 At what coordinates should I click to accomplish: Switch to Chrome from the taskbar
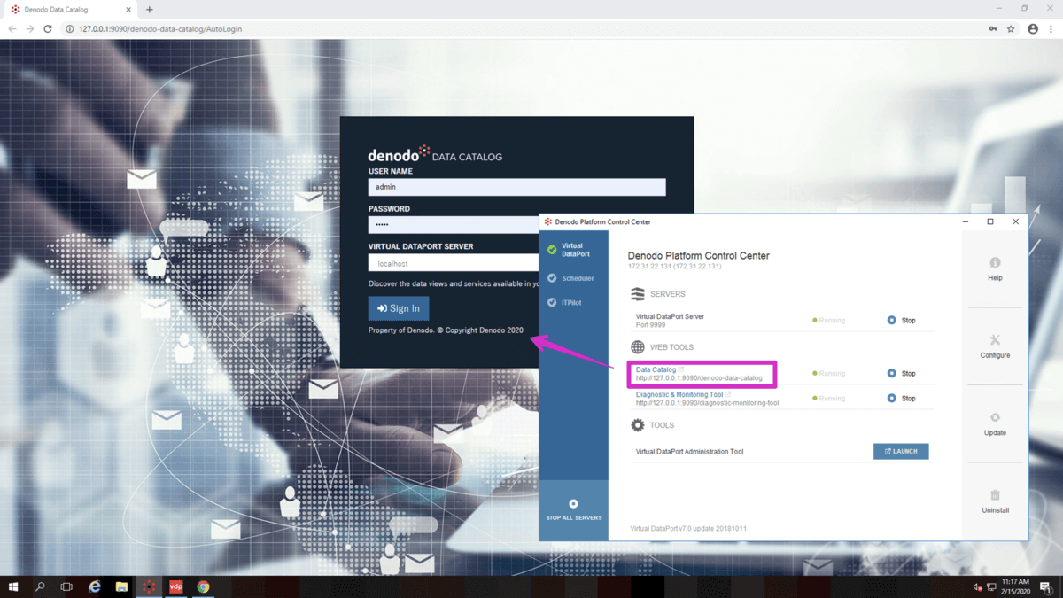tap(203, 586)
